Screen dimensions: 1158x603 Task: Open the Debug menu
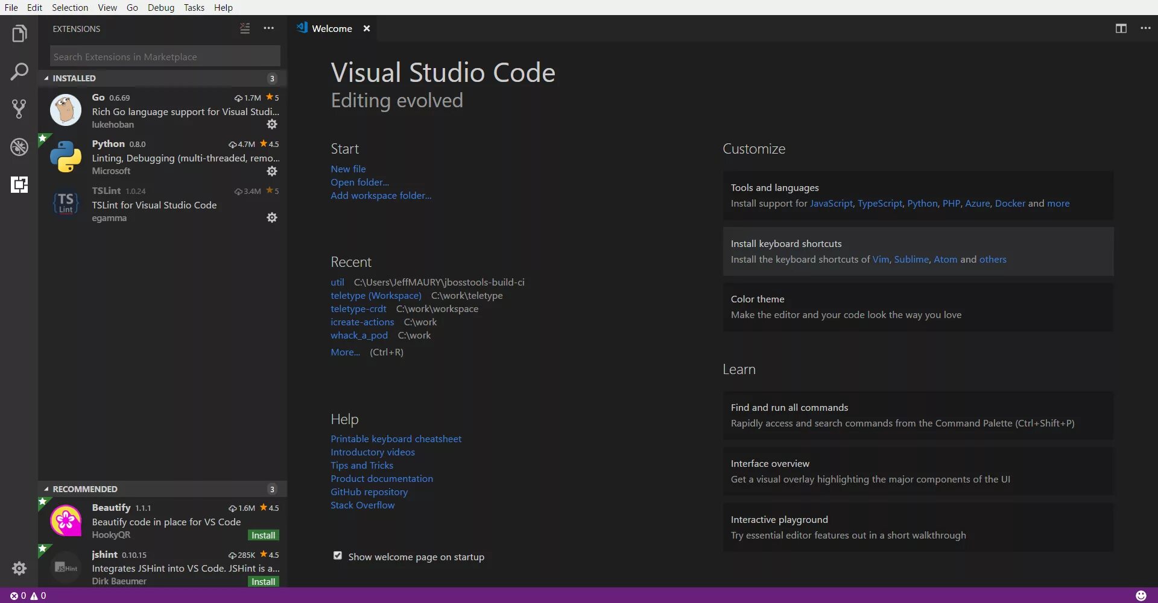[x=160, y=7]
